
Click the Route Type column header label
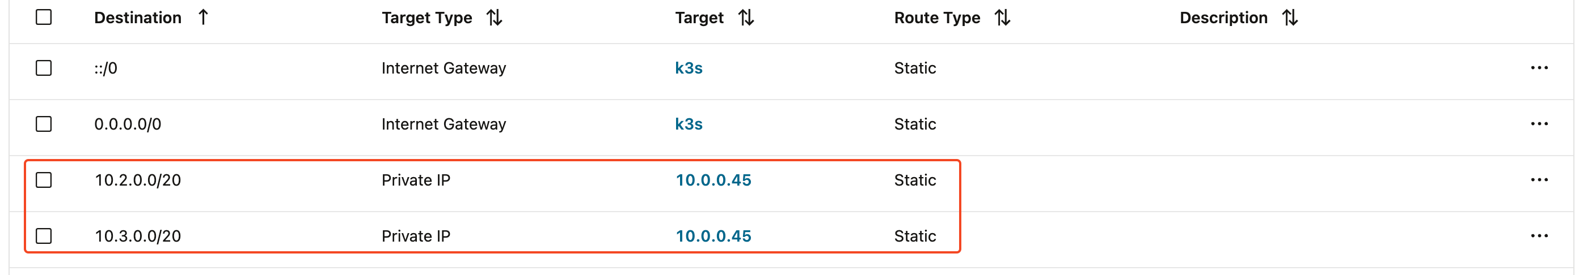936,18
